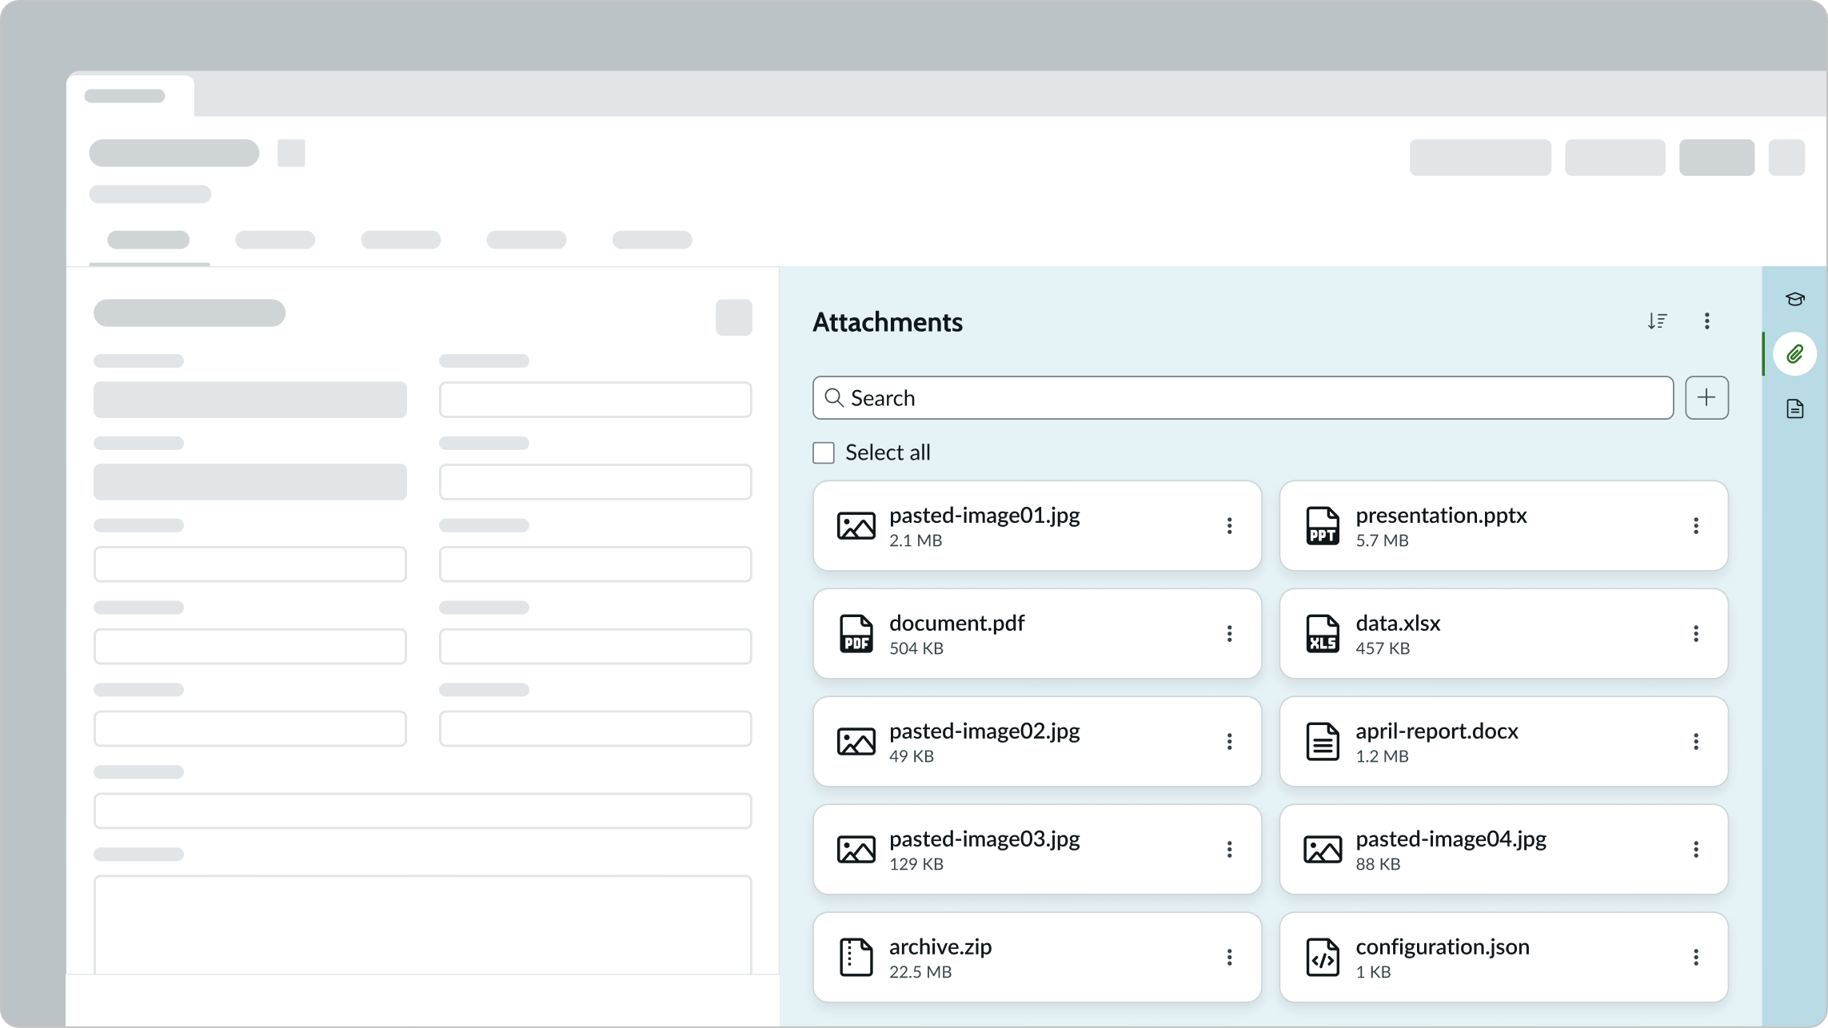The image size is (1828, 1028).
Task: Click the XLS icon of data.xlsx
Action: [1322, 634]
